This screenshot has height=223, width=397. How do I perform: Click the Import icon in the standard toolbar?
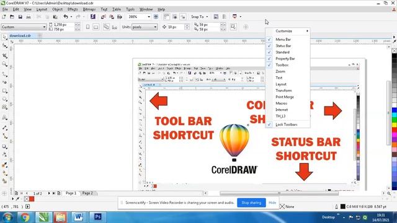104,17
